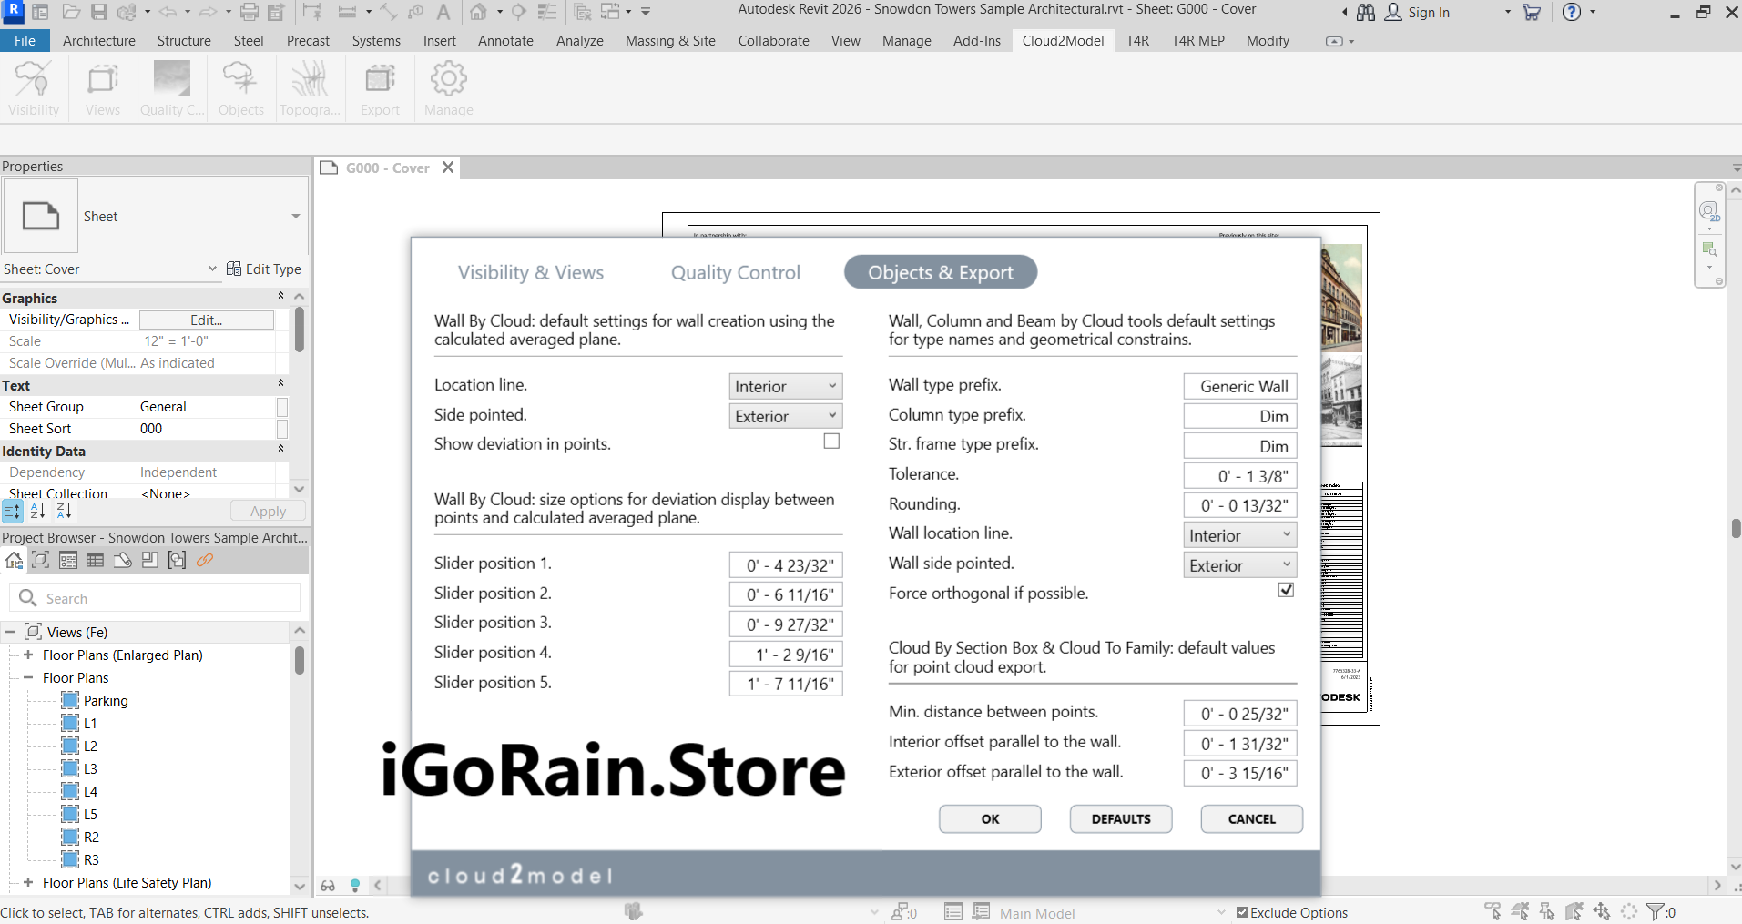Select the Topography tool in Cloud2Model
Screen dimensions: 1742x924
point(309,87)
